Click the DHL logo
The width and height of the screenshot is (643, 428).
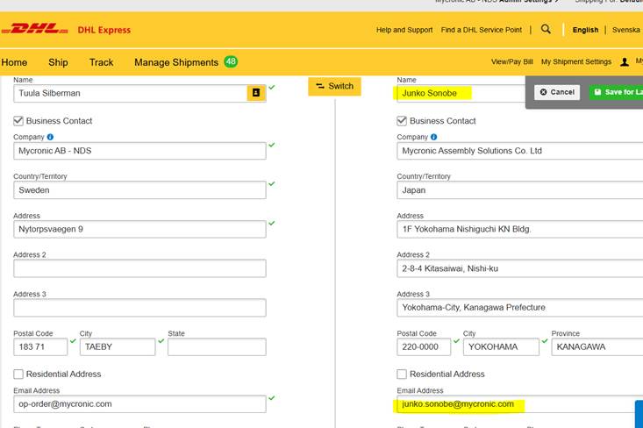point(34,29)
